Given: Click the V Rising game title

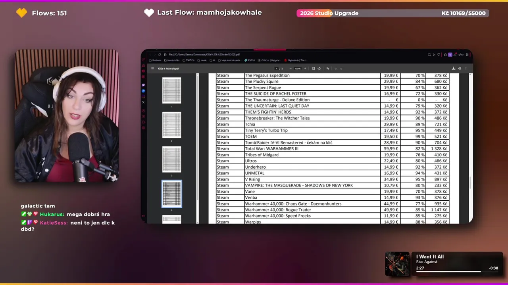Looking at the screenshot, I should [252, 179].
